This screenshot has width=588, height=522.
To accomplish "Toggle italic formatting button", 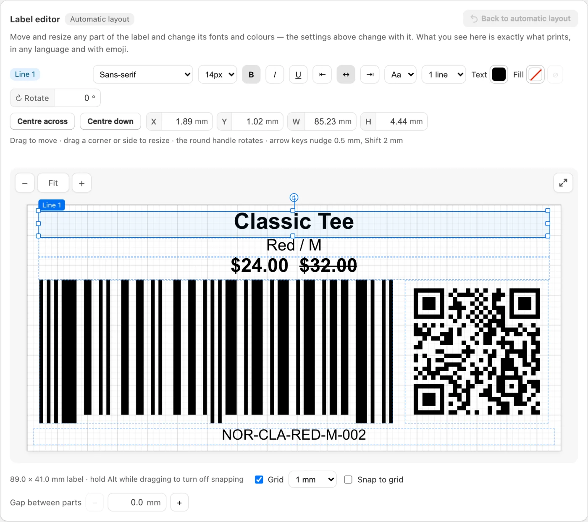I will click(275, 75).
